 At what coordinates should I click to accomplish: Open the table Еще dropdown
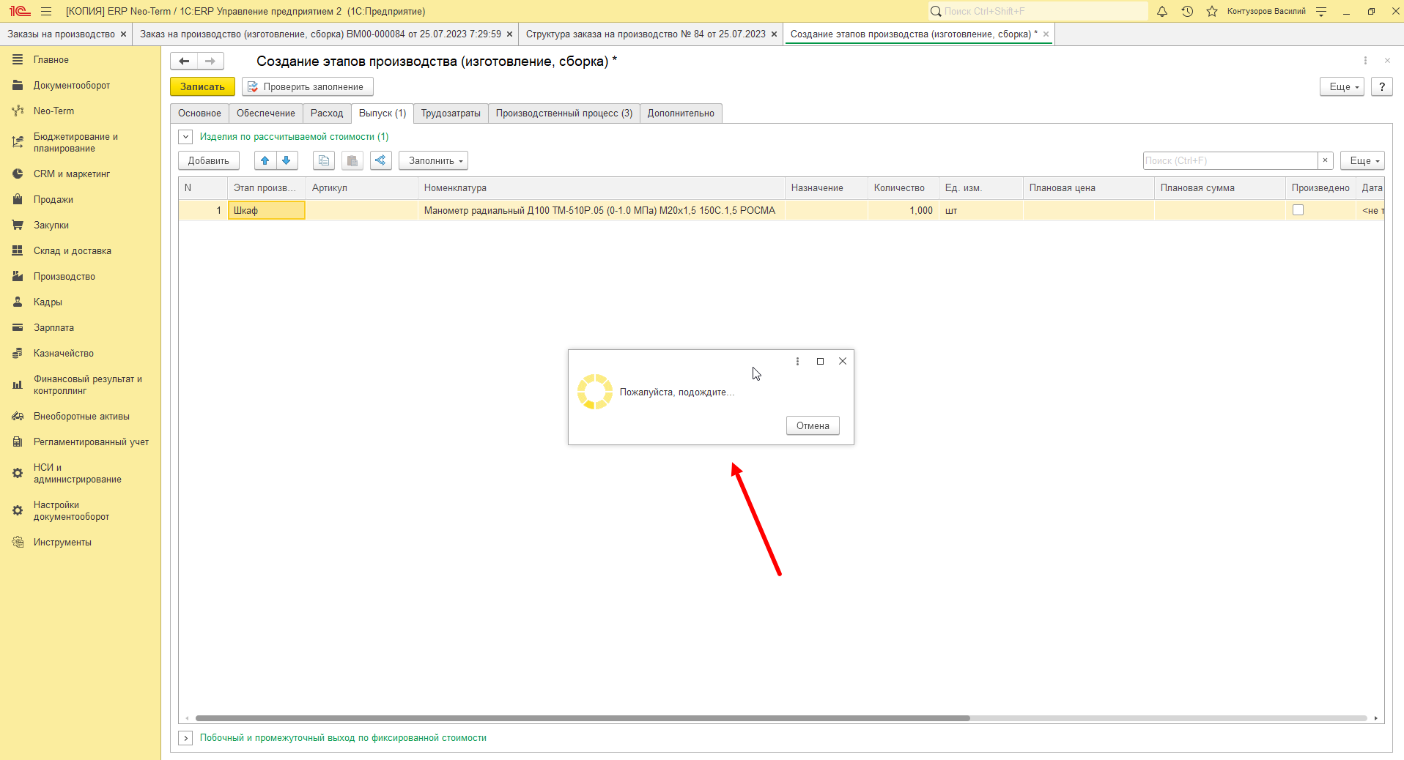[x=1363, y=160]
